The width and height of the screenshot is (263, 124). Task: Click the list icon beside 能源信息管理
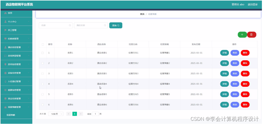pos(5,90)
